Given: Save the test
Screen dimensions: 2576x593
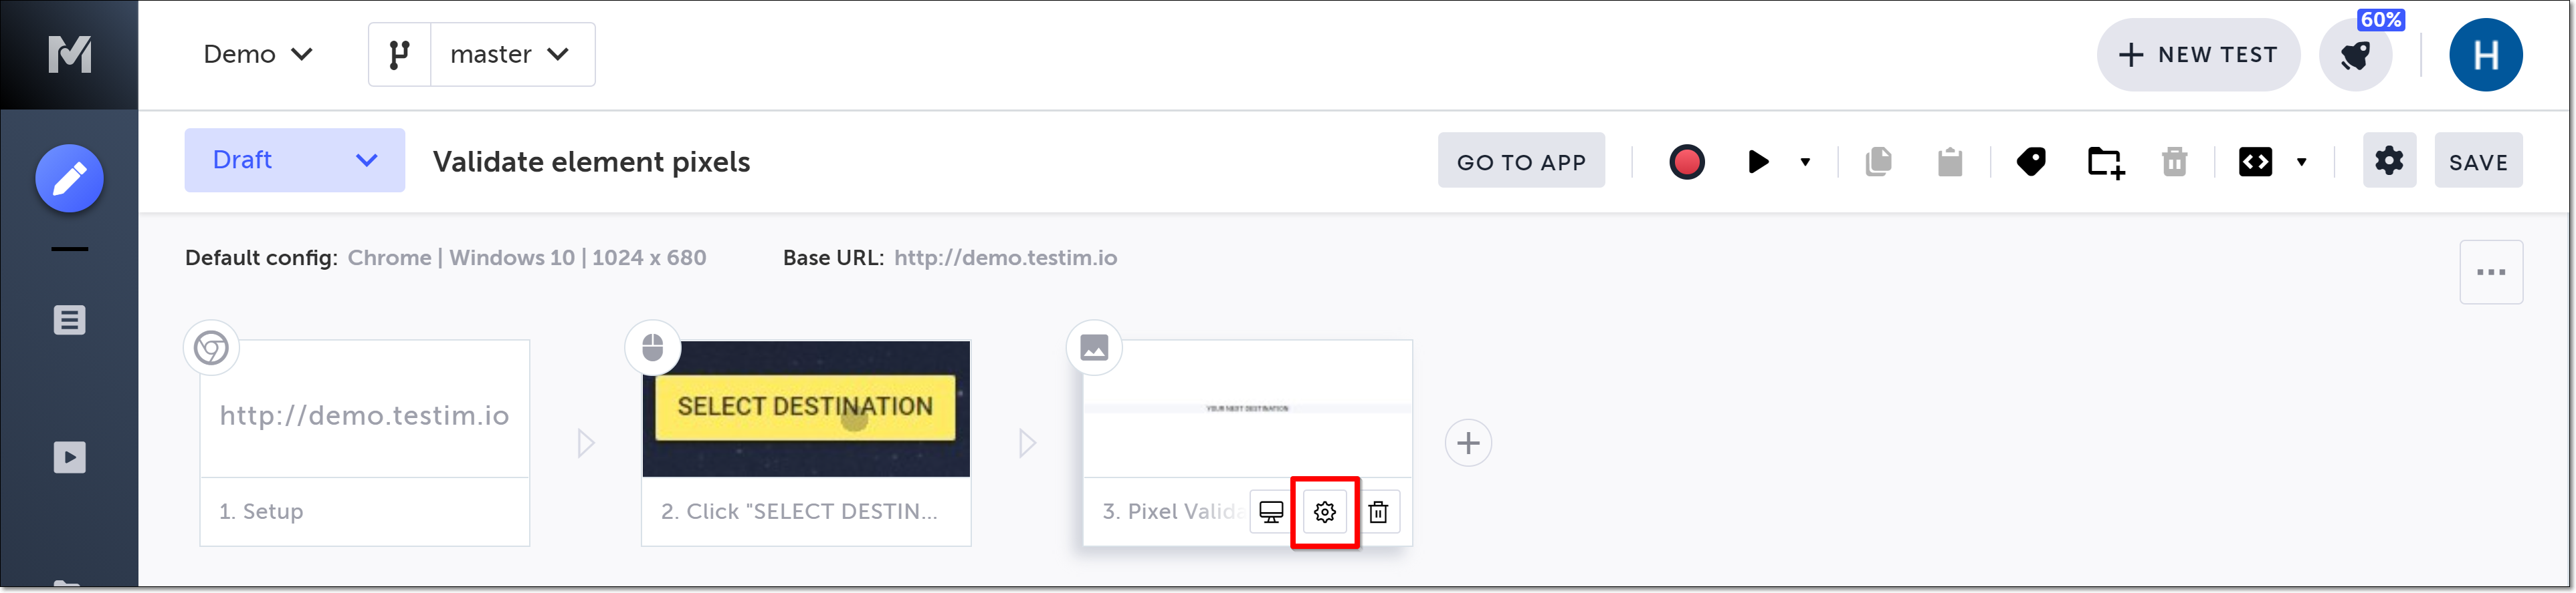Looking at the screenshot, I should pyautogui.click(x=2478, y=161).
